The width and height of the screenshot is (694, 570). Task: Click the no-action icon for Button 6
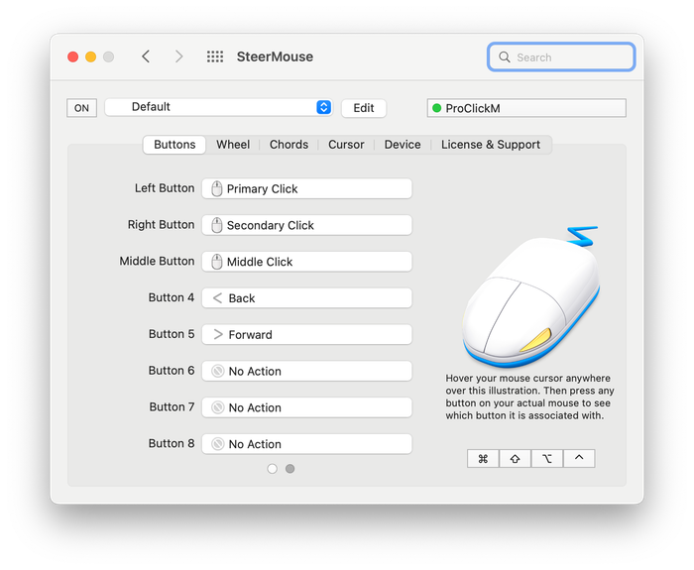click(x=217, y=371)
